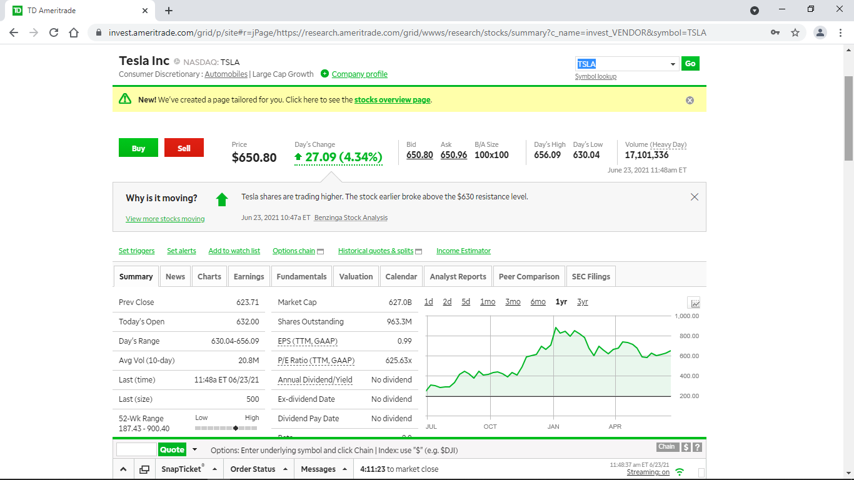The width and height of the screenshot is (854, 480).
Task: Click the quote symbol input box in bottom bar
Action: click(136, 449)
